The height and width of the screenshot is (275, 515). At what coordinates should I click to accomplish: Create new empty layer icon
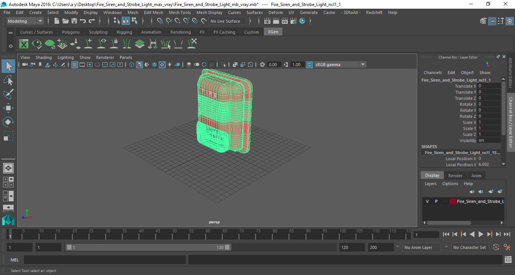[x=491, y=192]
